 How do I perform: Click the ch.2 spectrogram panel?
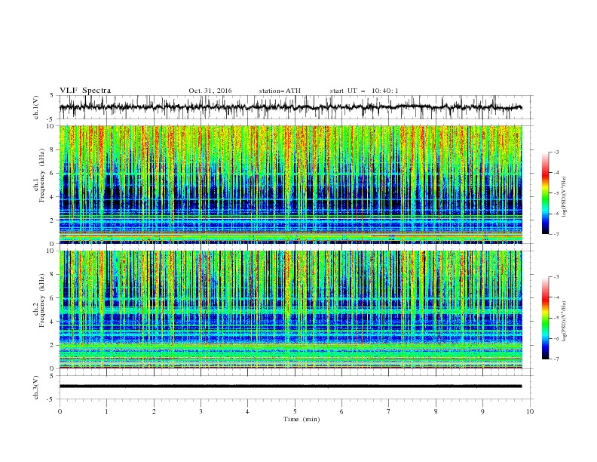(x=290, y=310)
